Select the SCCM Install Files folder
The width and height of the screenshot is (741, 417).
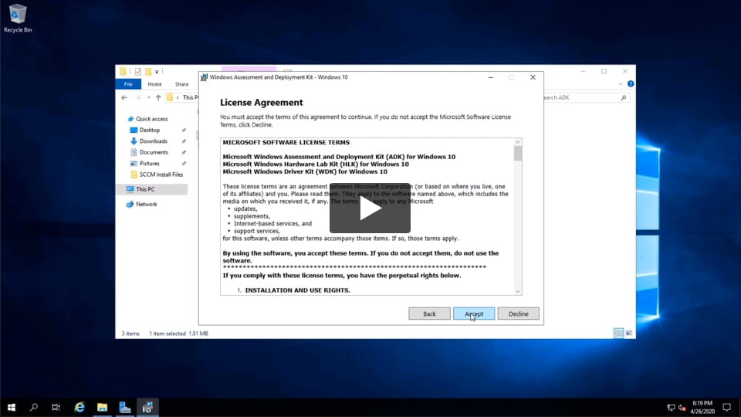coord(161,175)
